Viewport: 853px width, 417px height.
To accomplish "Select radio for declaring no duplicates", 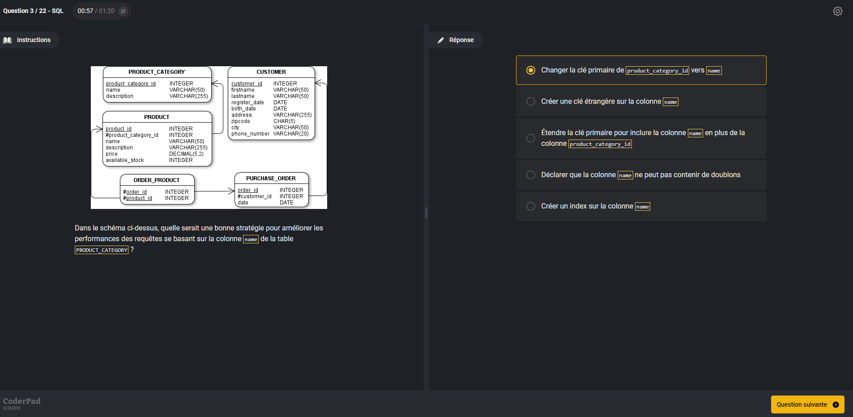I will [x=531, y=175].
